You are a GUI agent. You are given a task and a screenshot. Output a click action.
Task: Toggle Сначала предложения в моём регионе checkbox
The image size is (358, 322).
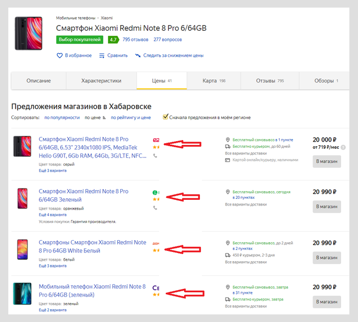(x=165, y=117)
